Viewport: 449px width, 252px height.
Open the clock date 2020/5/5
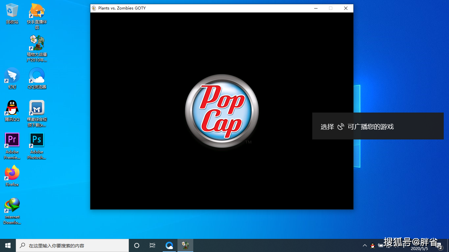coord(419,248)
